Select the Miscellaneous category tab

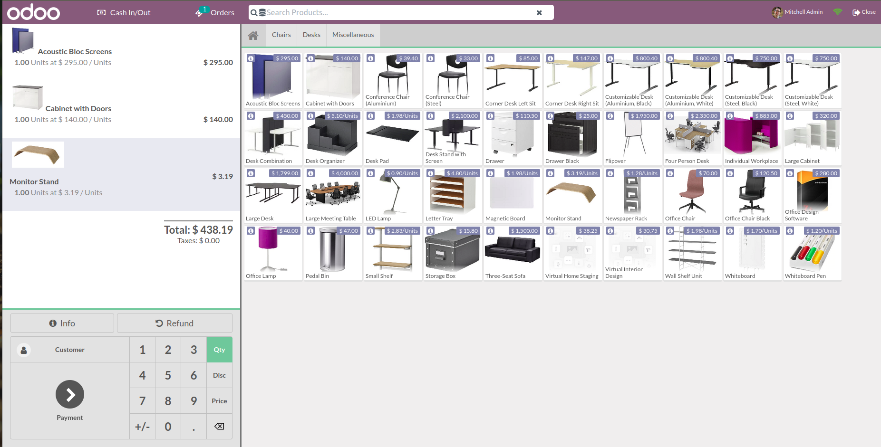[x=353, y=35]
